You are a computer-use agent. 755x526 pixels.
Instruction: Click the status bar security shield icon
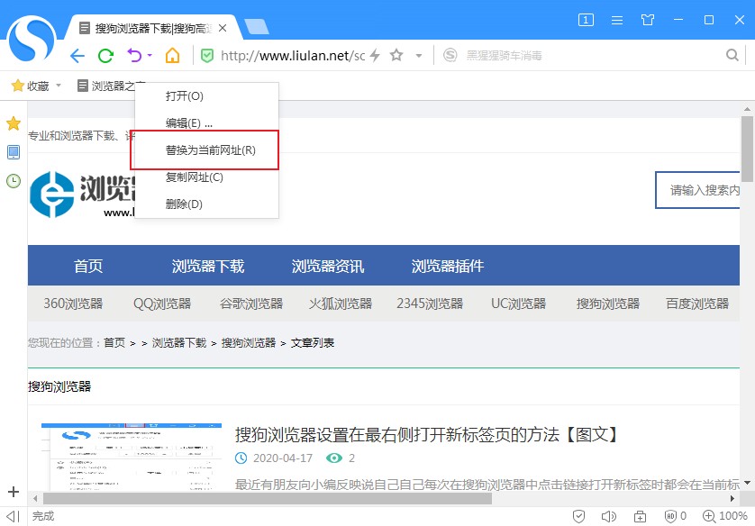click(578, 516)
